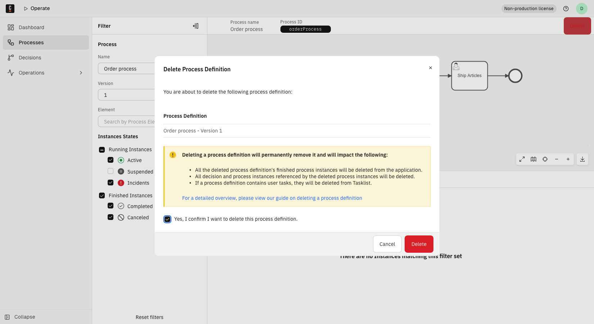Zoom in the diagram with plus icon
Screen dimensions: 594x324
coord(568,159)
